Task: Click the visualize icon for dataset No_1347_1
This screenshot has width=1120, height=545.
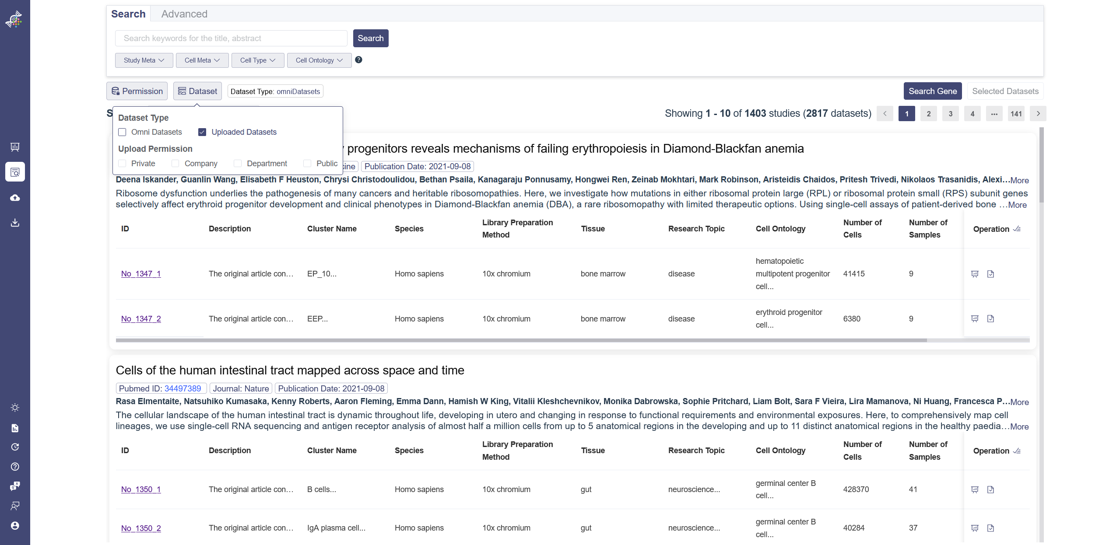Action: pyautogui.click(x=975, y=274)
